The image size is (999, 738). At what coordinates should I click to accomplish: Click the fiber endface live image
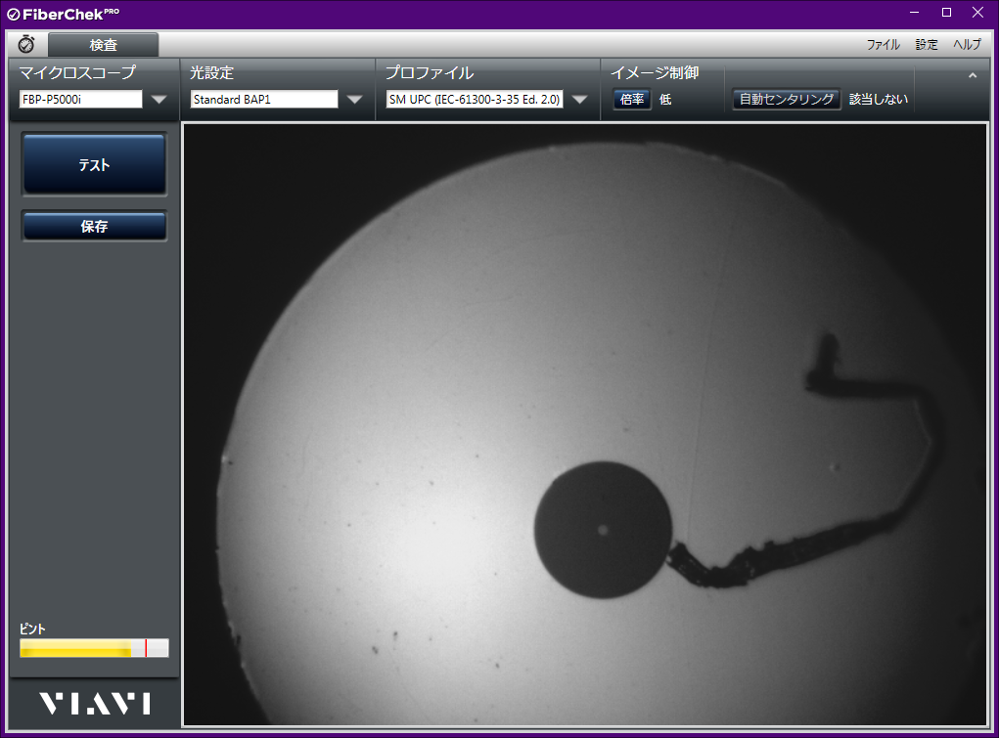click(x=585, y=424)
